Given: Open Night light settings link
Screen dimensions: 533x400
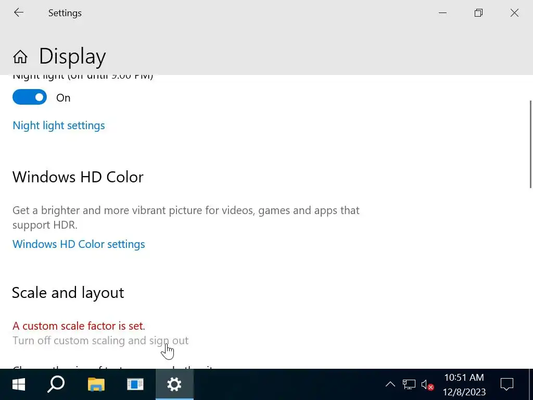Looking at the screenshot, I should point(59,126).
